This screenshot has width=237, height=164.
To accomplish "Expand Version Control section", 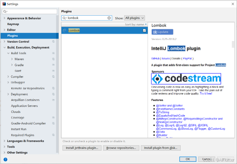I will pyautogui.click(x=5, y=42).
